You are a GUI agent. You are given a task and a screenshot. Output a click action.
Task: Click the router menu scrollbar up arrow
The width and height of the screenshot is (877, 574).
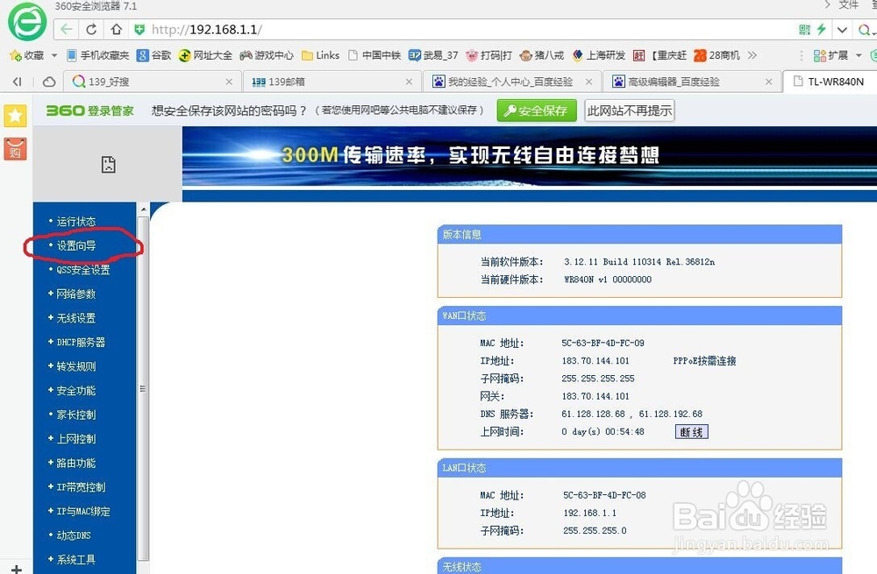coord(143,209)
